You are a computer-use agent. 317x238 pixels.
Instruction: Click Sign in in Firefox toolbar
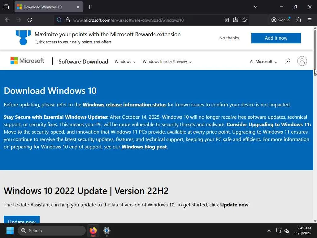click(280, 20)
